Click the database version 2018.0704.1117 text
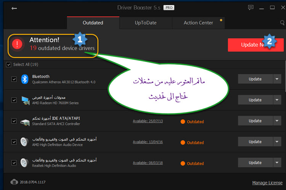This screenshot has height=190, width=286. point(33,182)
